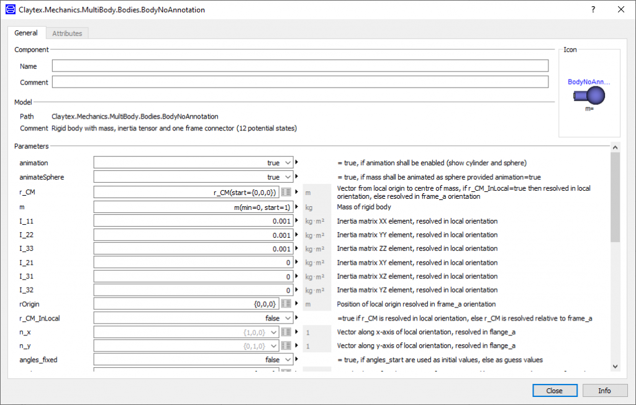Image resolution: width=636 pixels, height=405 pixels.
Task: Click the angles_fixed parameter label
Action: 38,360
